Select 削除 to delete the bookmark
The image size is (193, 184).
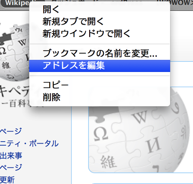click(x=100, y=97)
